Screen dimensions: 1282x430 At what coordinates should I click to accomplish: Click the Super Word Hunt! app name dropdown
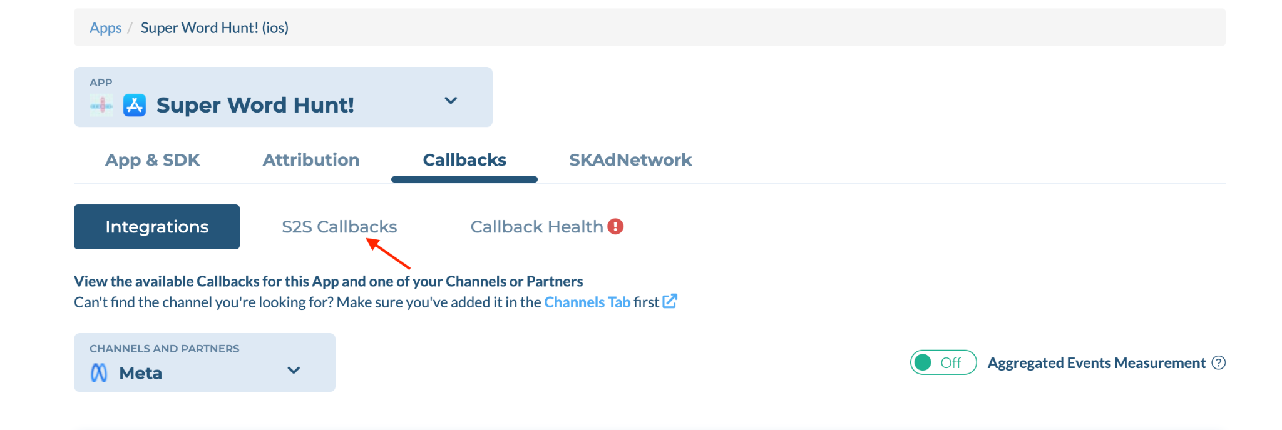[283, 97]
